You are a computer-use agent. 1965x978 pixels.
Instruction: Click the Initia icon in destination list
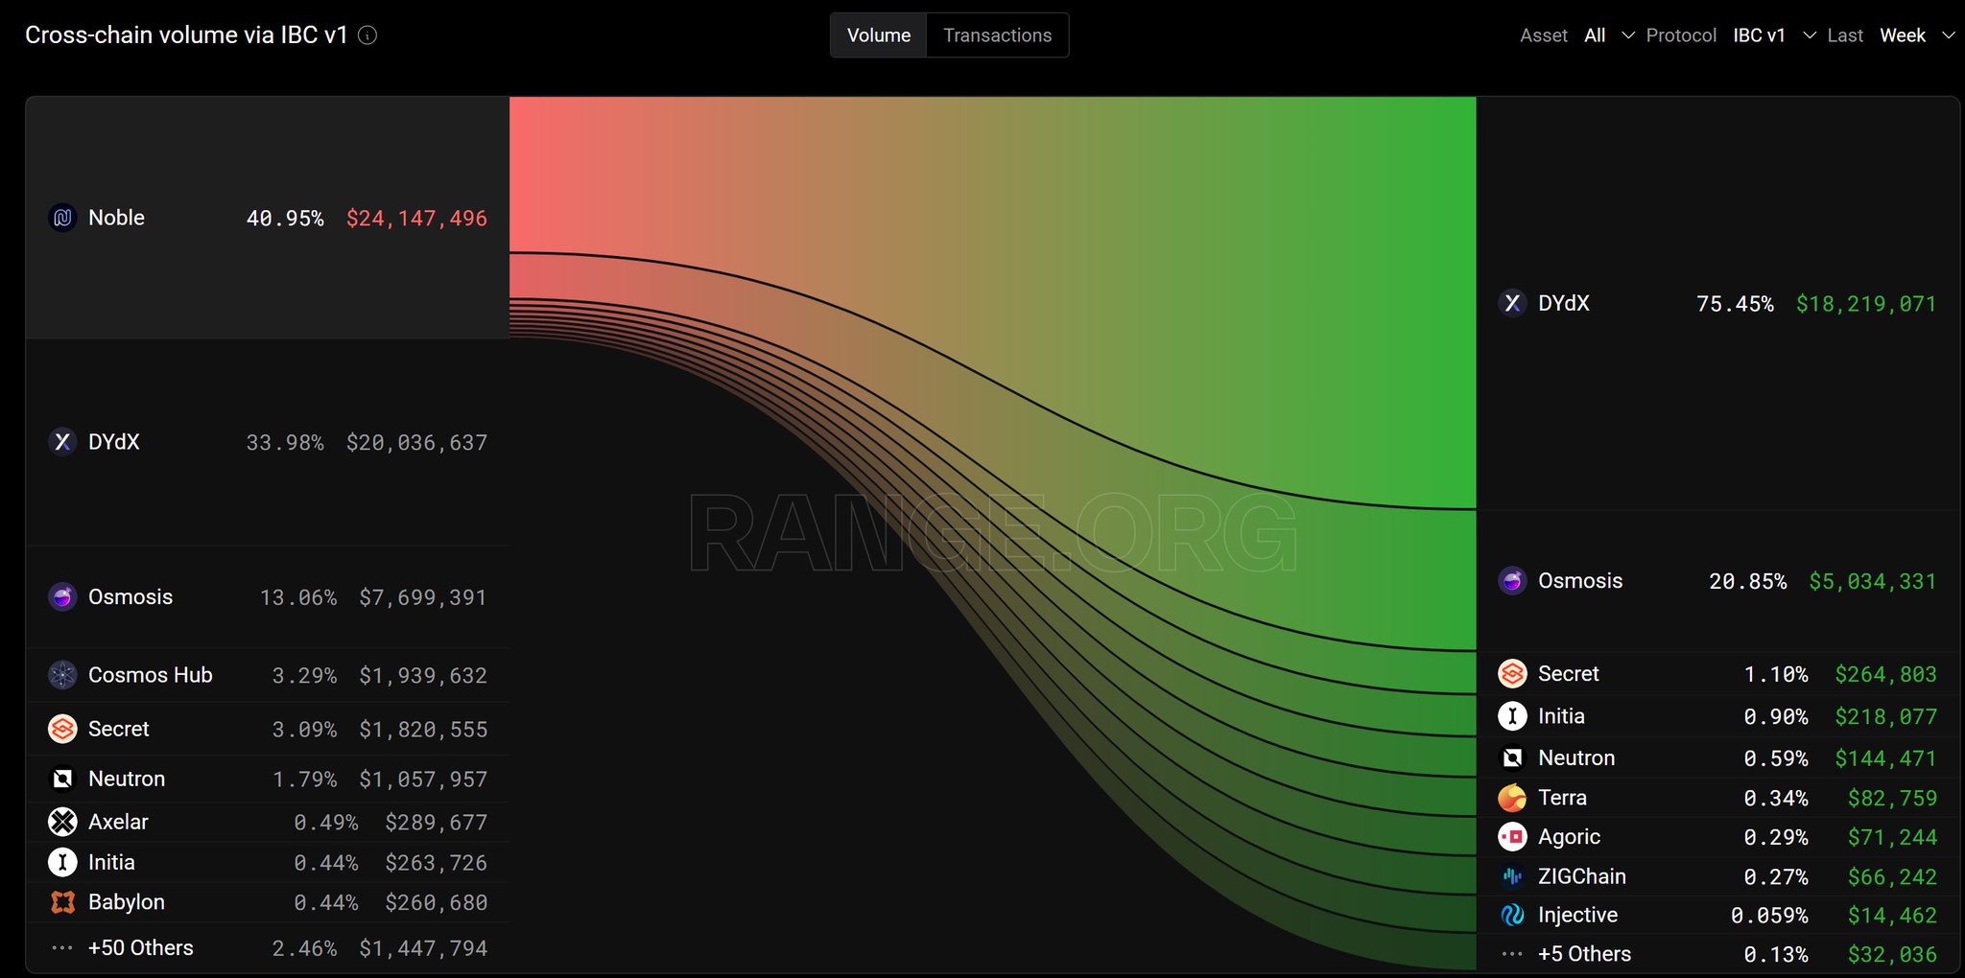[x=1512, y=716]
